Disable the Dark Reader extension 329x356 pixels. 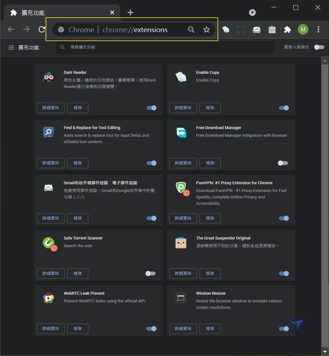[x=151, y=108]
